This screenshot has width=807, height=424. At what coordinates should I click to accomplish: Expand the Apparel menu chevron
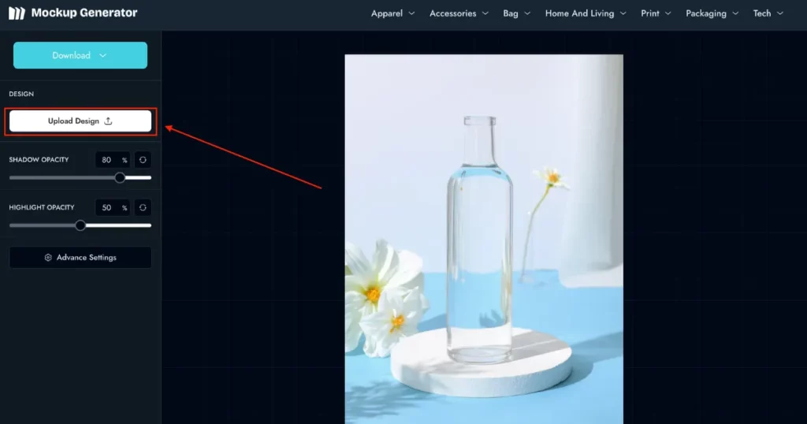(x=411, y=13)
